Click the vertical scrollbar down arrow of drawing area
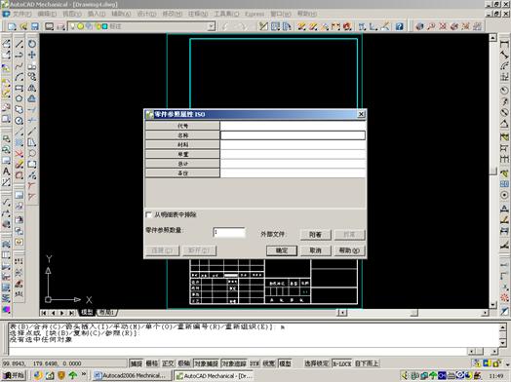The width and height of the screenshot is (511, 382). click(492, 305)
